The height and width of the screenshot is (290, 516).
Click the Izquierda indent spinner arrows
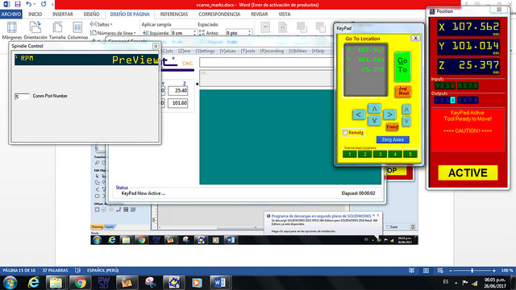[194, 33]
